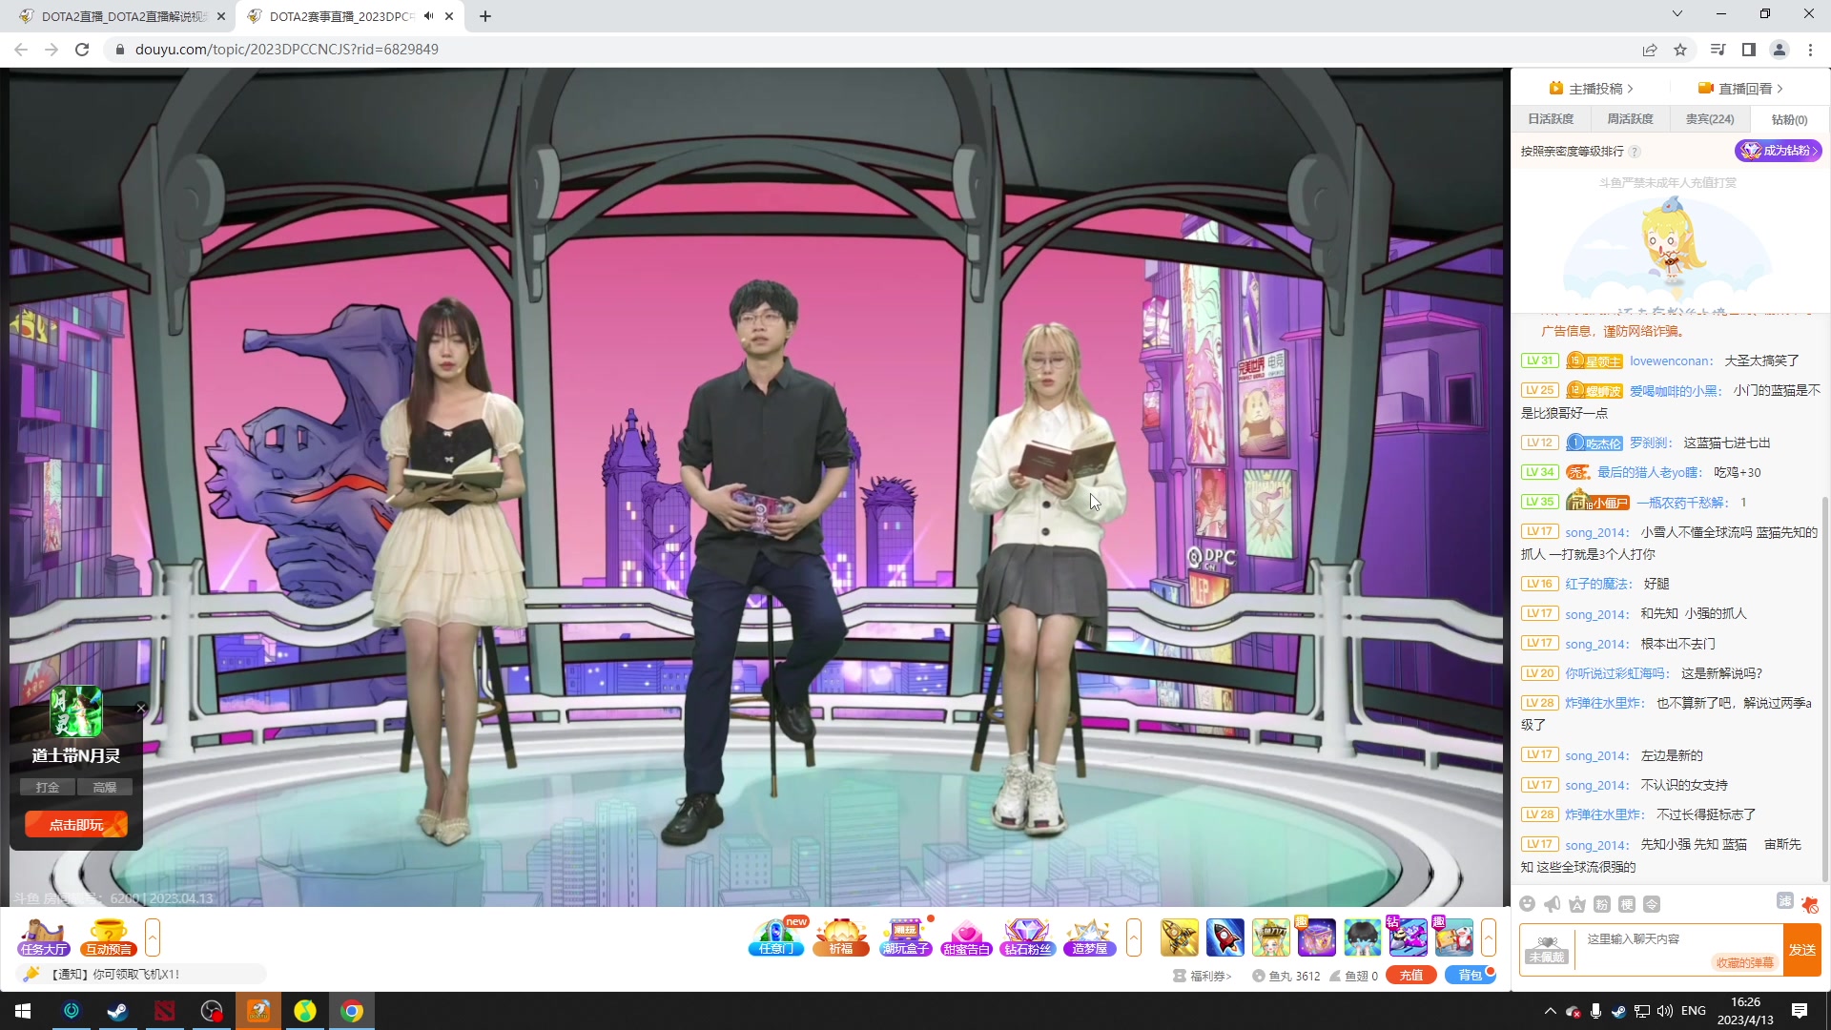Expand the left activity list arrow
The width and height of the screenshot is (1831, 1030).
153,937
